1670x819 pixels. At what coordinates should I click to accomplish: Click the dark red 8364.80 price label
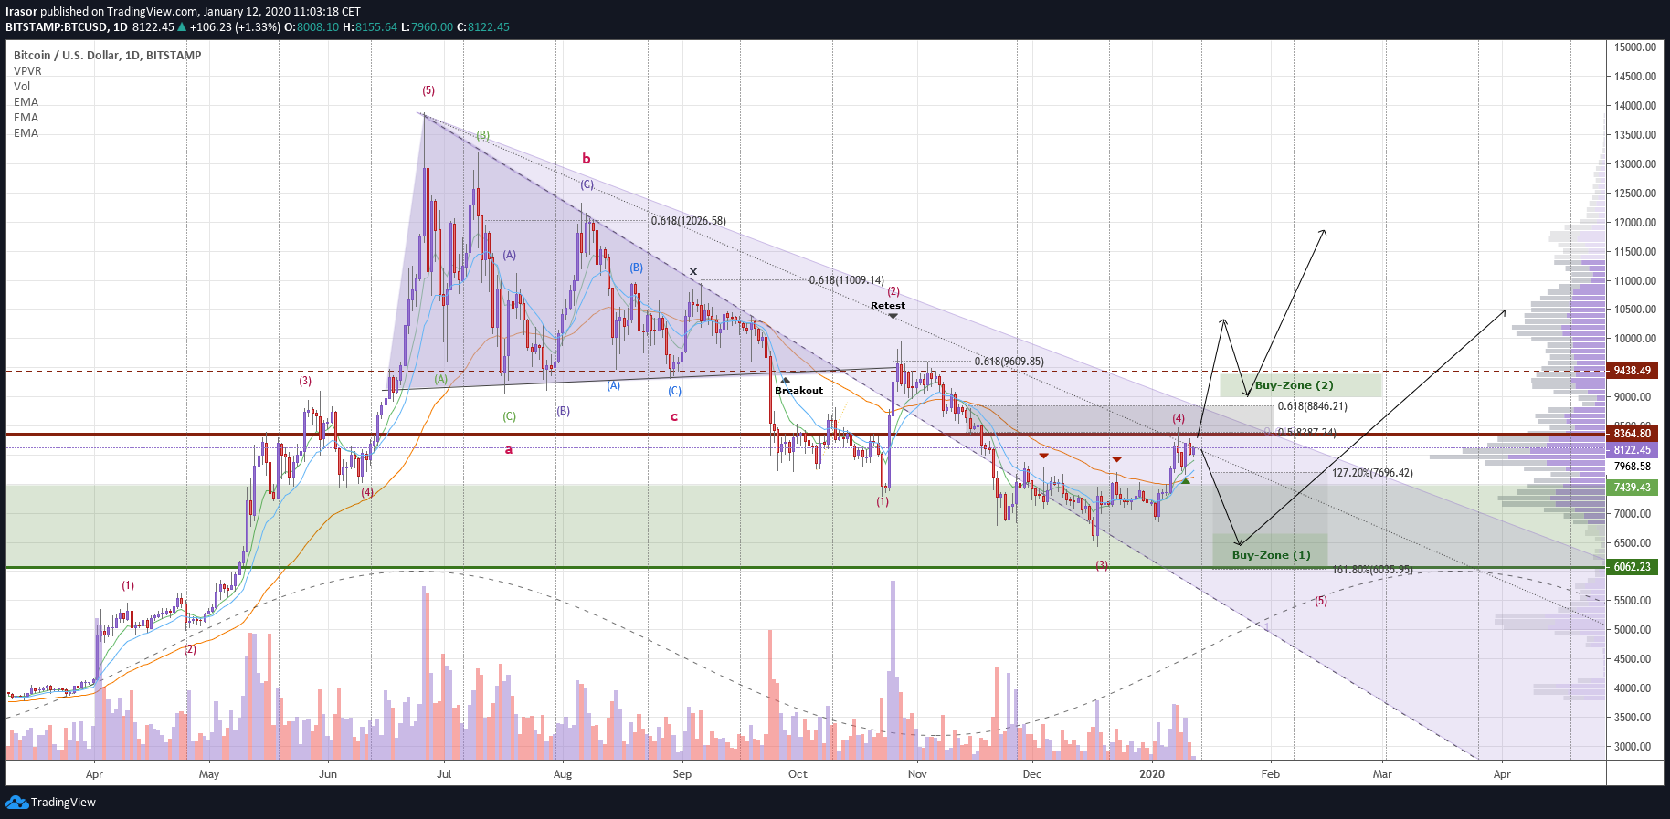pyautogui.click(x=1633, y=434)
